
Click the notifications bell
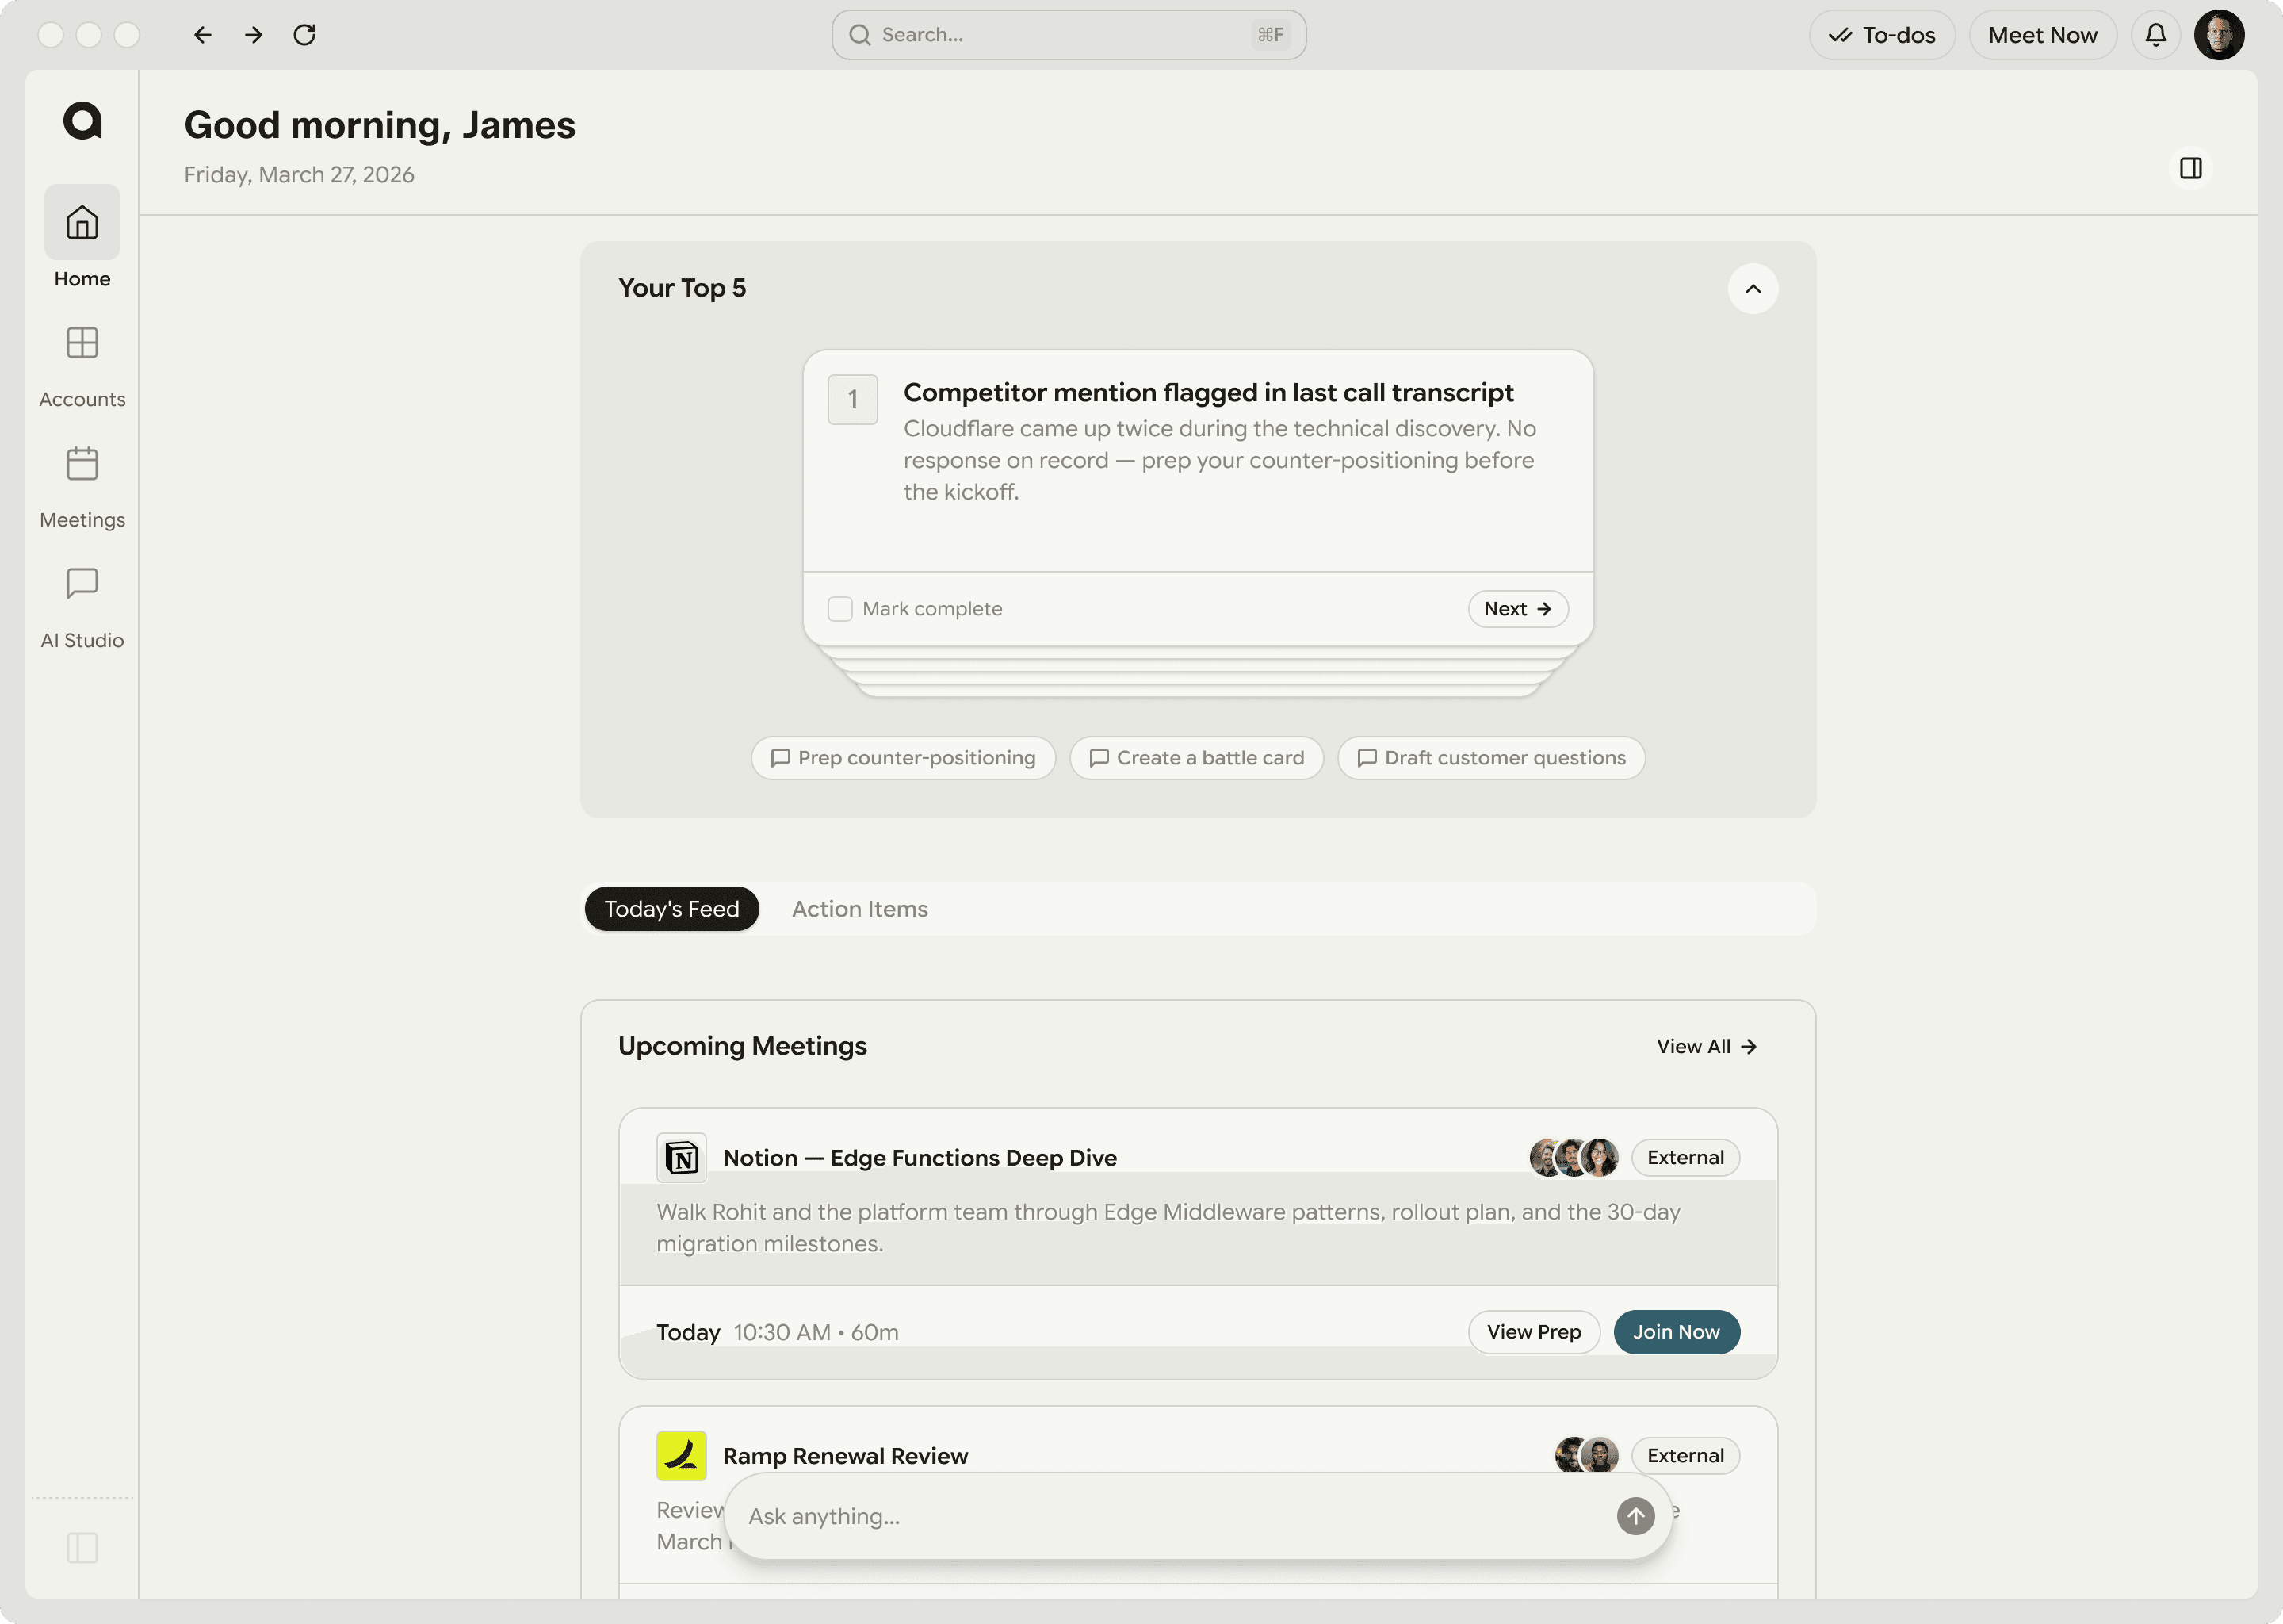2155,34
